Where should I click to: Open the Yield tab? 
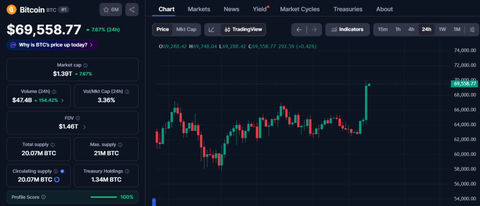click(x=260, y=9)
